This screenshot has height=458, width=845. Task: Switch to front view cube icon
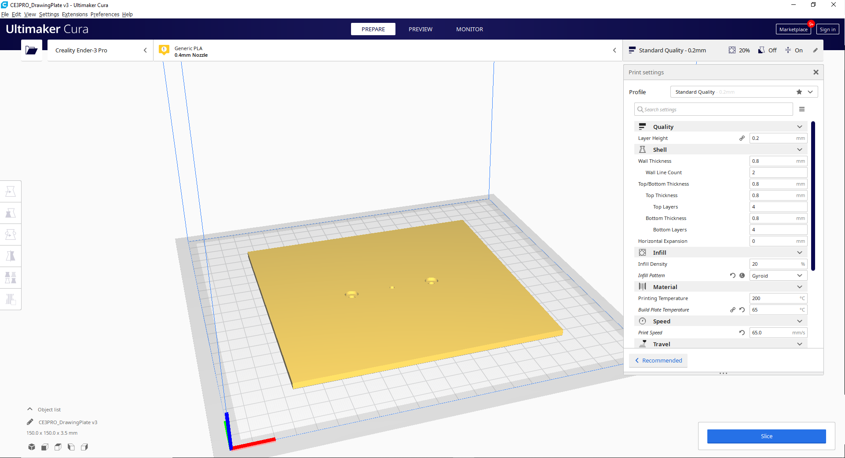(x=45, y=447)
